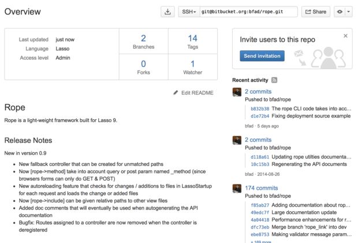Click the download repository icon

[167, 12]
